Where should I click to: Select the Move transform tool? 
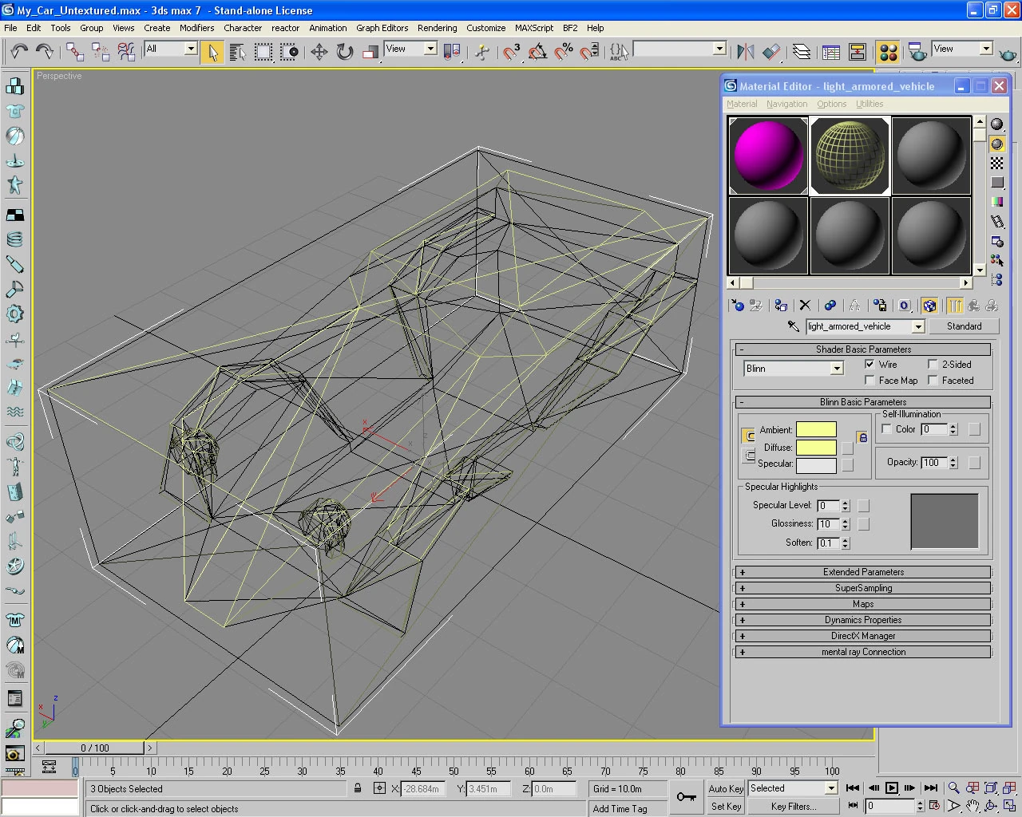(x=319, y=53)
